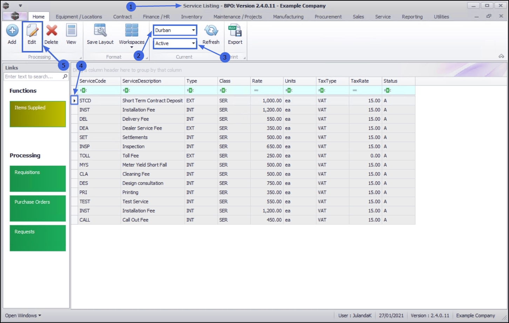The width and height of the screenshot is (509, 323).
Task: Open the Durban site dropdown
Action: (175, 30)
